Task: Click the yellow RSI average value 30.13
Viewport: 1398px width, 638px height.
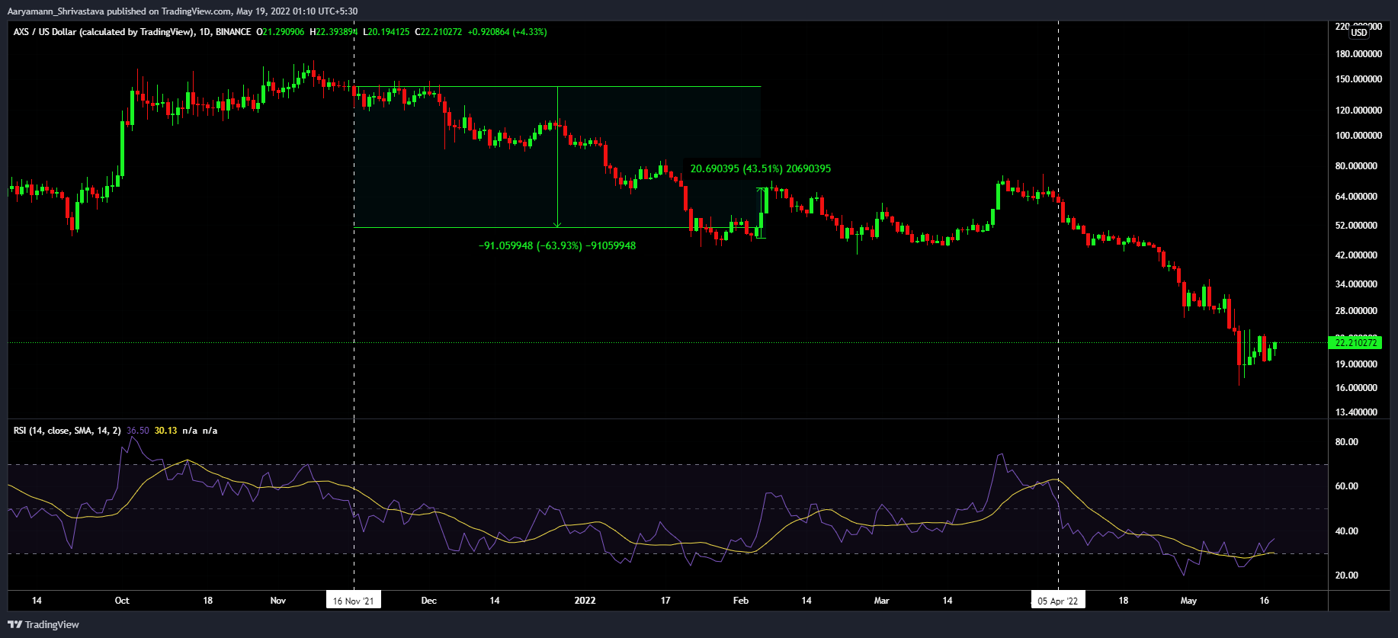Action: (165, 431)
